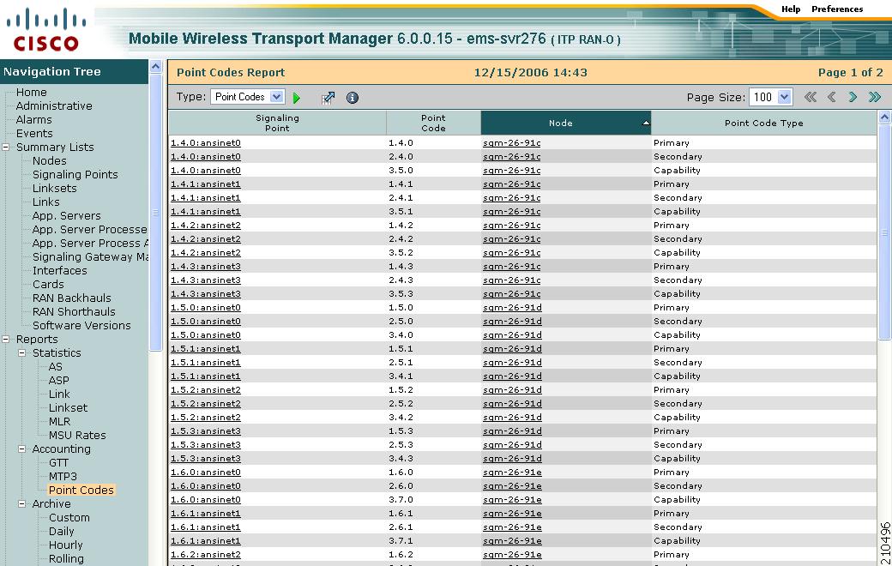Image resolution: width=892 pixels, height=566 pixels.
Task: Open Alarms in the navigation tree
Action: click(x=33, y=119)
